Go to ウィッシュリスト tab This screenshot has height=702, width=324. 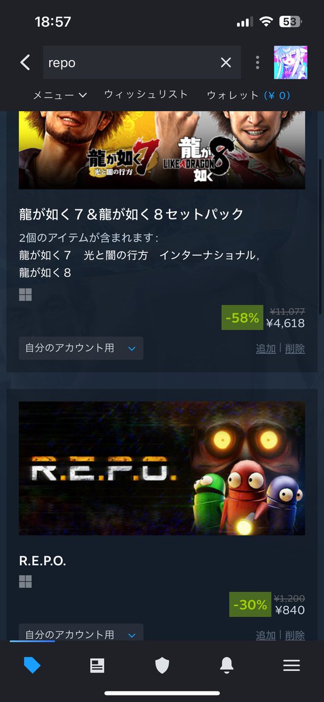tap(146, 94)
